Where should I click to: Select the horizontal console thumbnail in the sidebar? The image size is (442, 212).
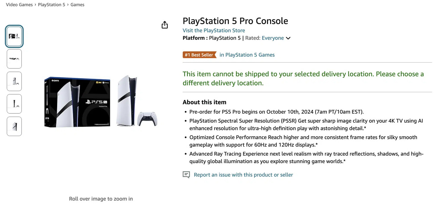click(x=14, y=59)
